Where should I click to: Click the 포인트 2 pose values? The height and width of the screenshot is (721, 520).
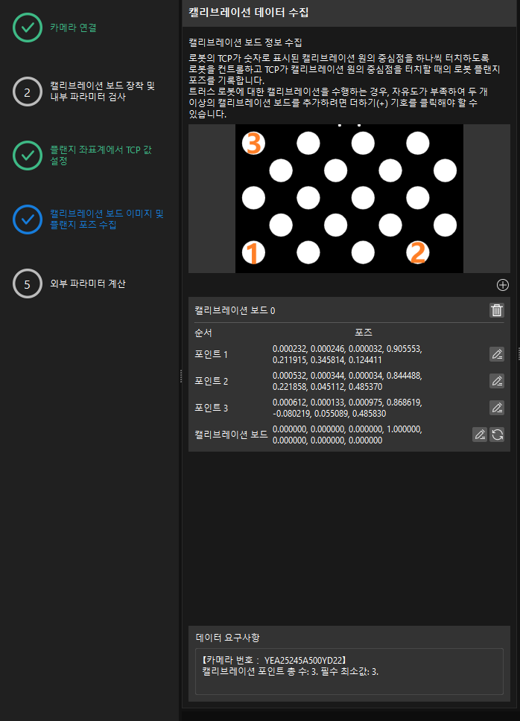click(347, 381)
